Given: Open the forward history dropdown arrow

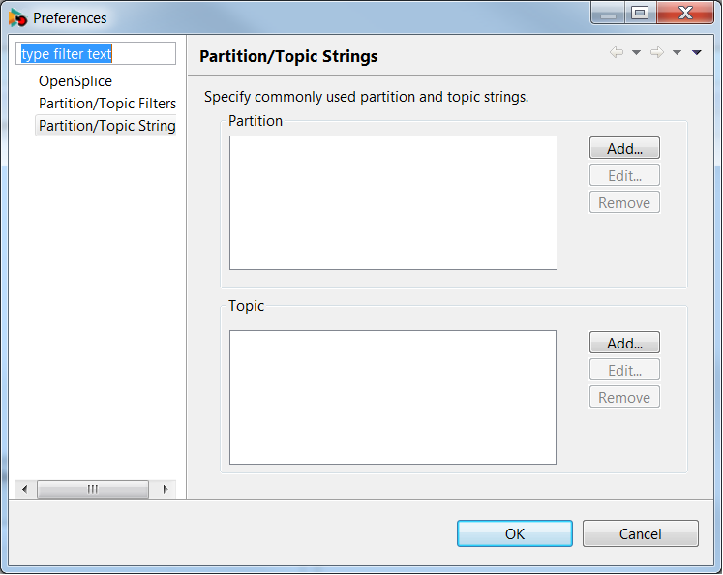Looking at the screenshot, I should [677, 52].
